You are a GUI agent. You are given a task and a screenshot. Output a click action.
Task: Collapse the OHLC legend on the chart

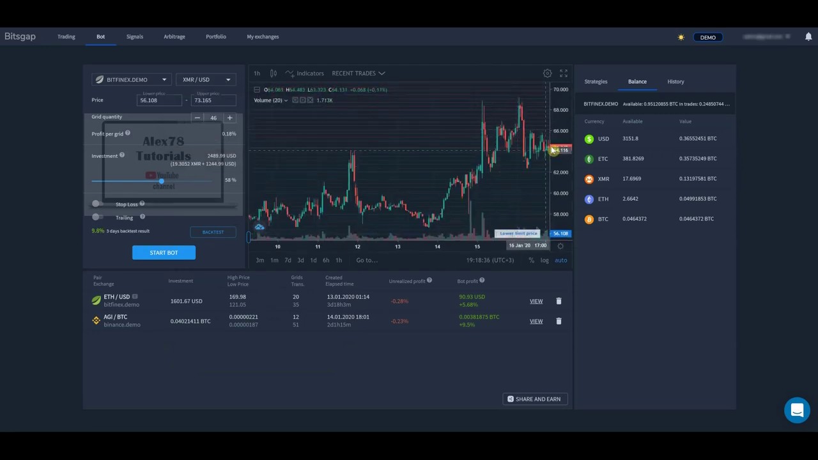[x=257, y=89]
